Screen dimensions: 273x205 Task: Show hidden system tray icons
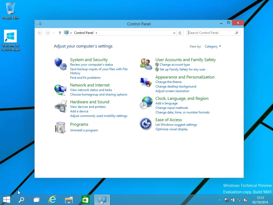[x=219, y=200]
